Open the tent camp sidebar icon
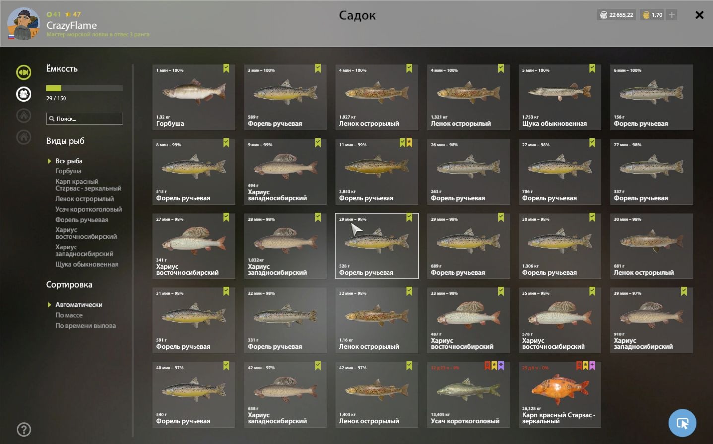The width and height of the screenshot is (713, 444). [x=24, y=115]
